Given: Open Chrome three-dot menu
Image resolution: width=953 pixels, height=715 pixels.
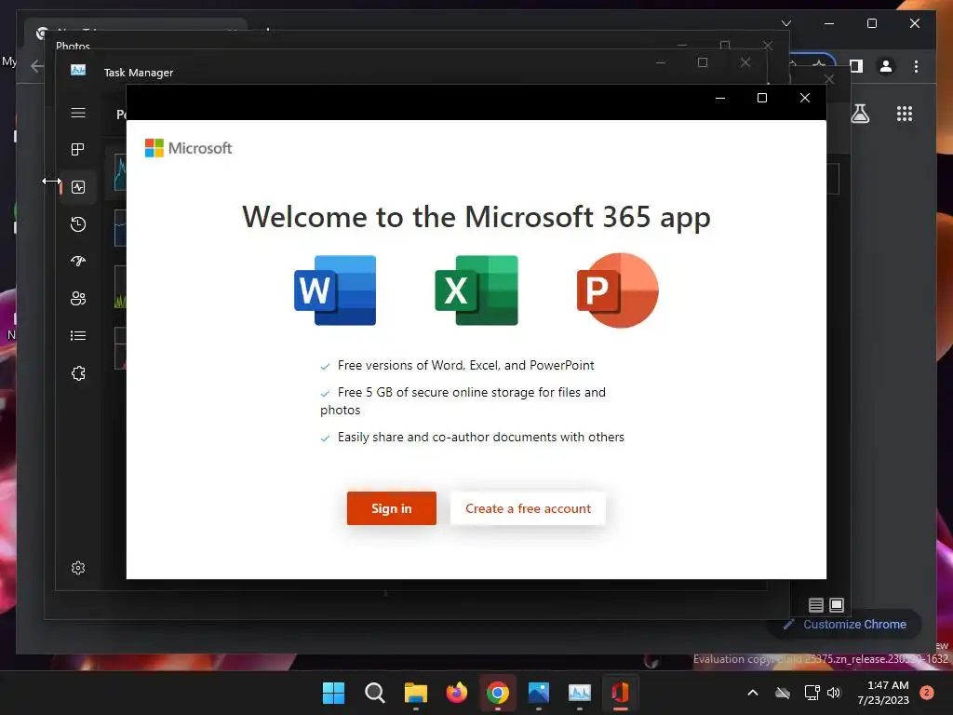Looking at the screenshot, I should tap(917, 66).
